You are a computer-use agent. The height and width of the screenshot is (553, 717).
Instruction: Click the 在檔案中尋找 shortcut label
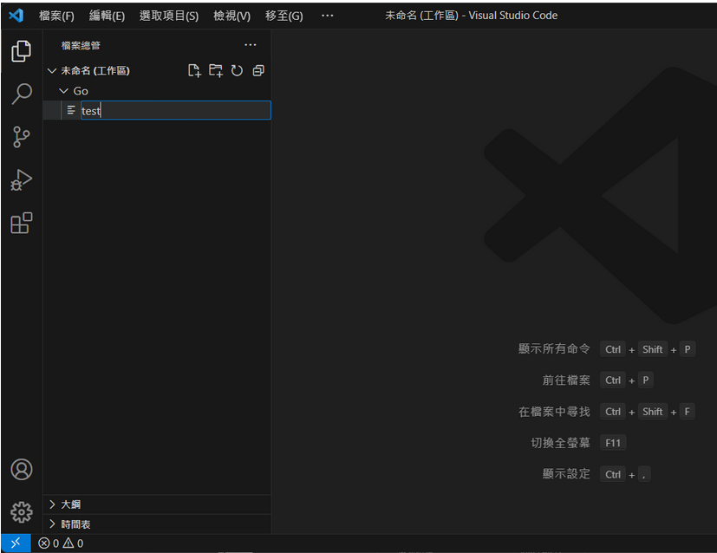[x=554, y=412]
